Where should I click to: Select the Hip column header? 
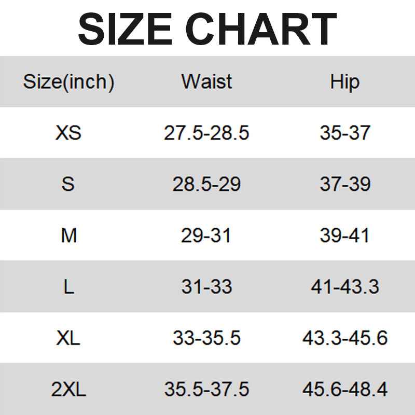pos(344,82)
